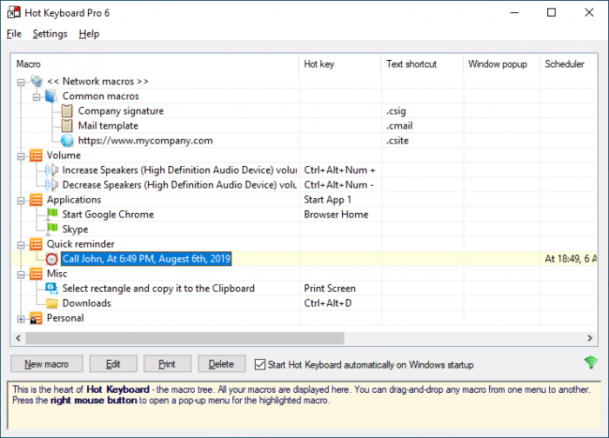The height and width of the screenshot is (438, 609).
Task: Click the locked Personal menu icon
Action: coord(37,318)
